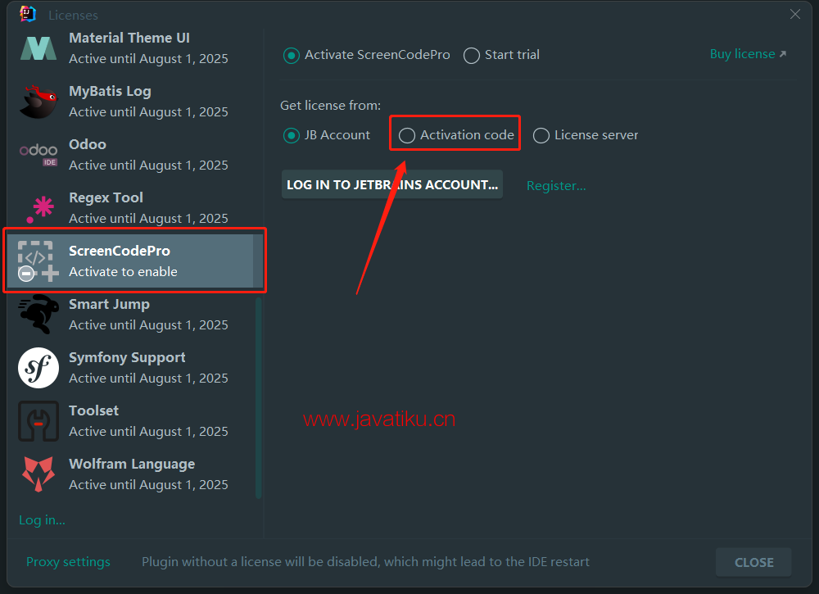Click the IntelliJ logo in title bar
The width and height of the screenshot is (819, 594).
click(28, 14)
